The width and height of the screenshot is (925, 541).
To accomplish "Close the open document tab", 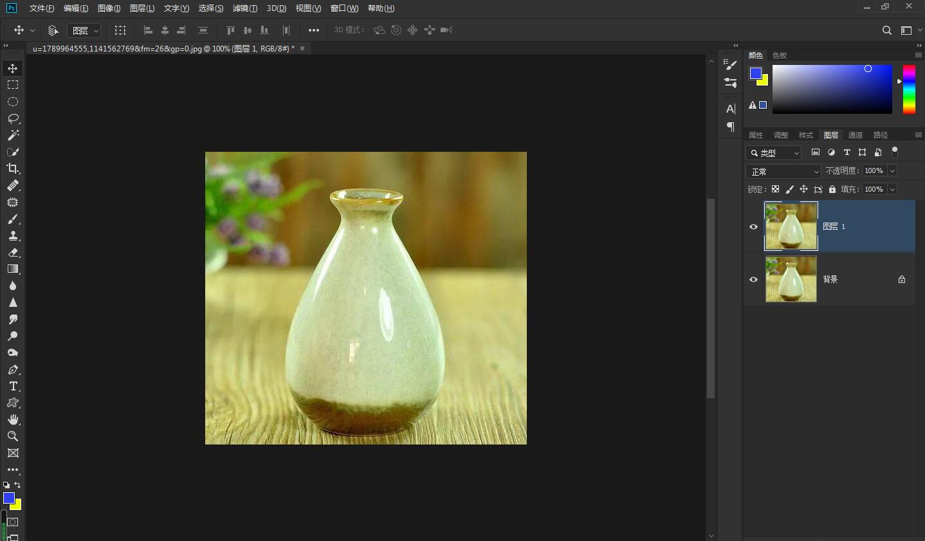I will tap(302, 48).
